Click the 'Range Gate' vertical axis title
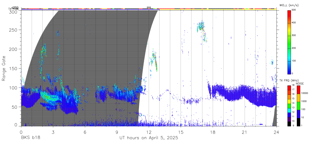The image size is (311, 143). tap(4, 68)
